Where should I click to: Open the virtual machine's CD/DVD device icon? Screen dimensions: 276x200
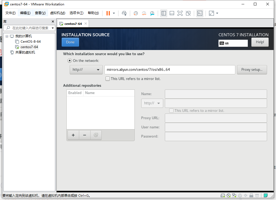[229, 195]
